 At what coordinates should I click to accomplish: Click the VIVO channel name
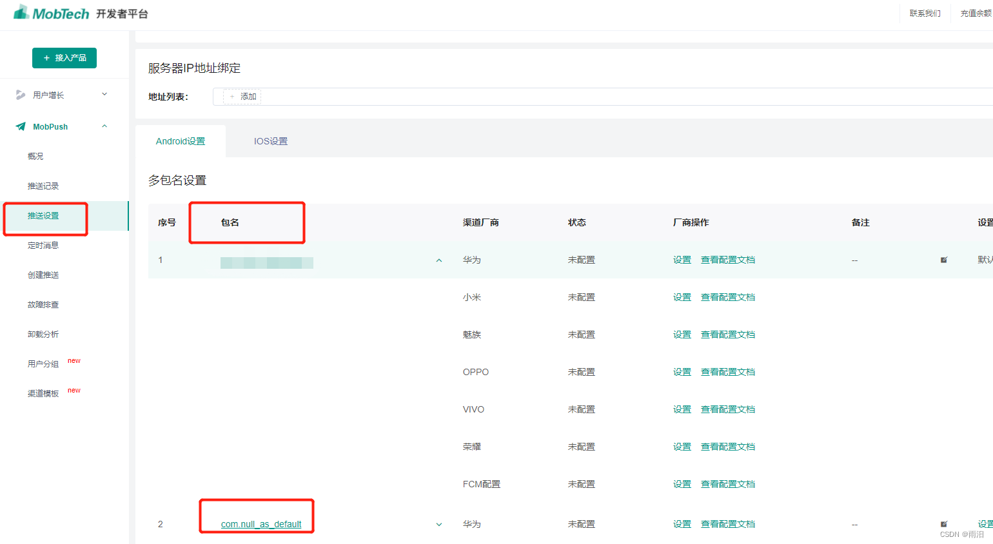coord(473,409)
